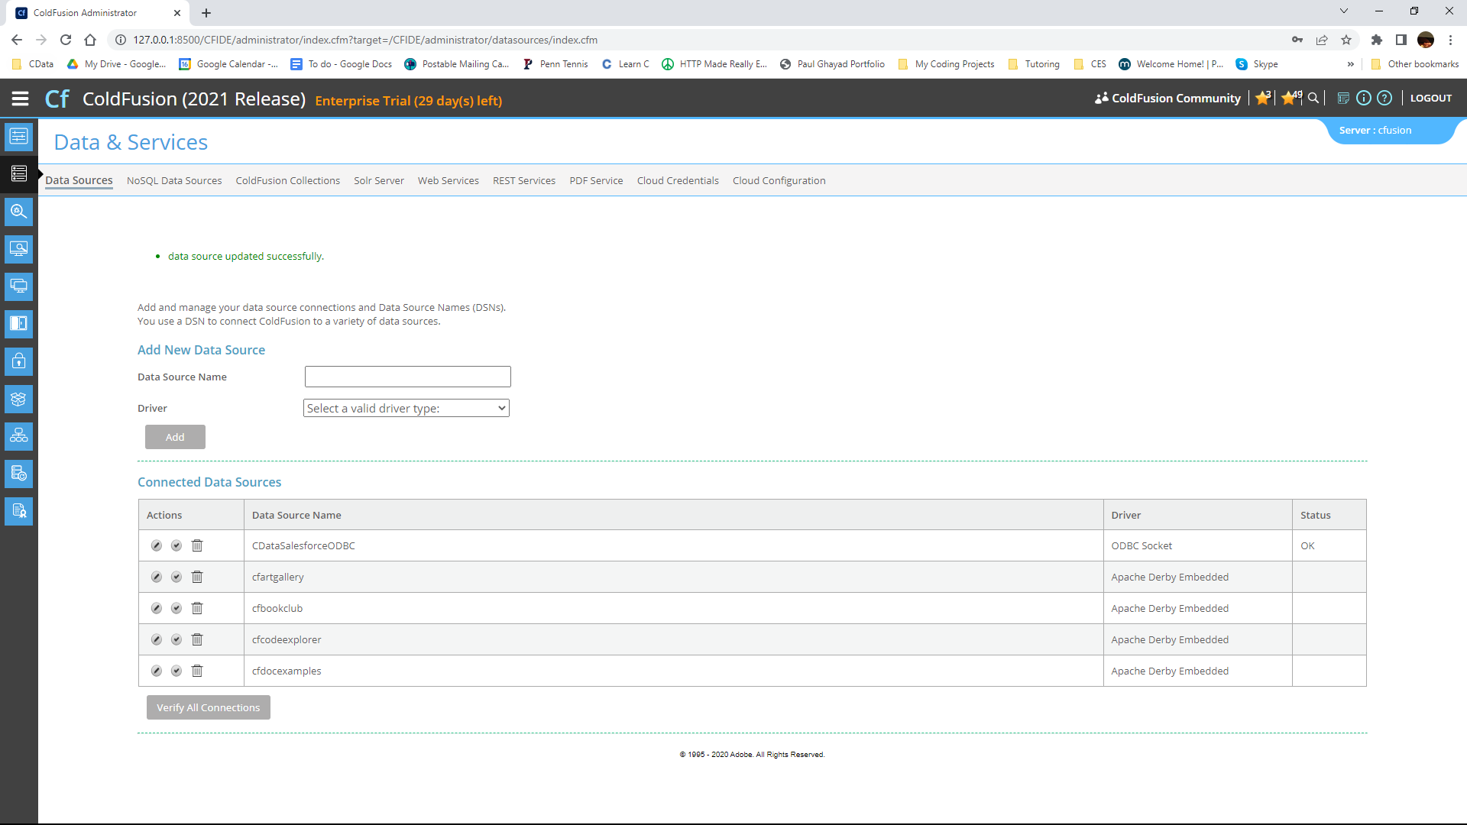Open the Debugging magnifier sidebar icon

(19, 212)
